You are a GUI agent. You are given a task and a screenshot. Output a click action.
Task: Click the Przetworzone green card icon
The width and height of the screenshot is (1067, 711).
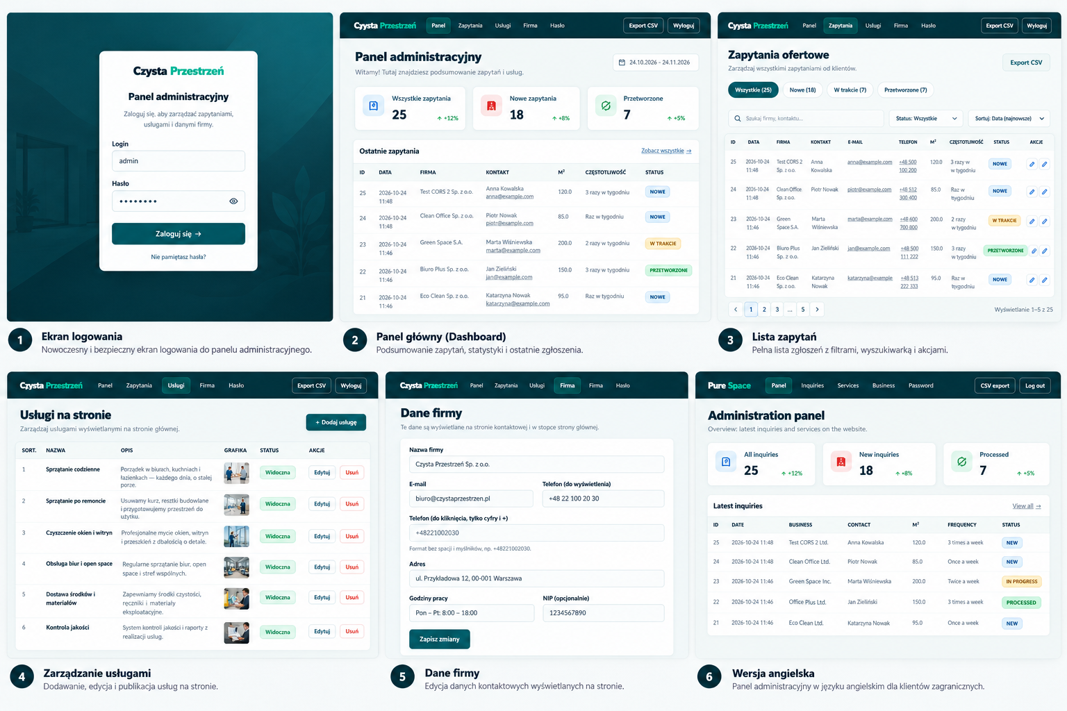[x=606, y=106]
